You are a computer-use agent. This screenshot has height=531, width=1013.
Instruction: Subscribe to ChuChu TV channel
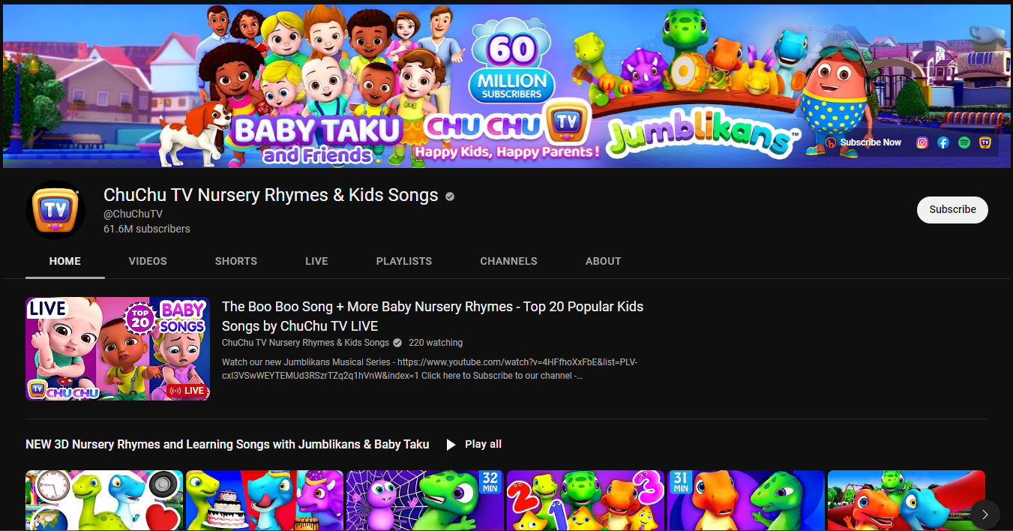tap(952, 210)
